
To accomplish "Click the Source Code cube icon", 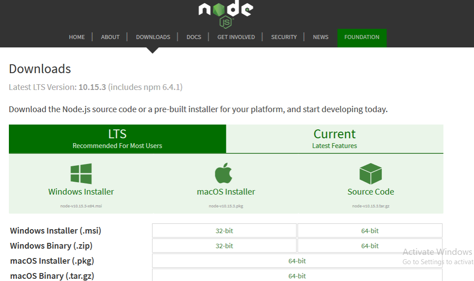I will tap(371, 174).
